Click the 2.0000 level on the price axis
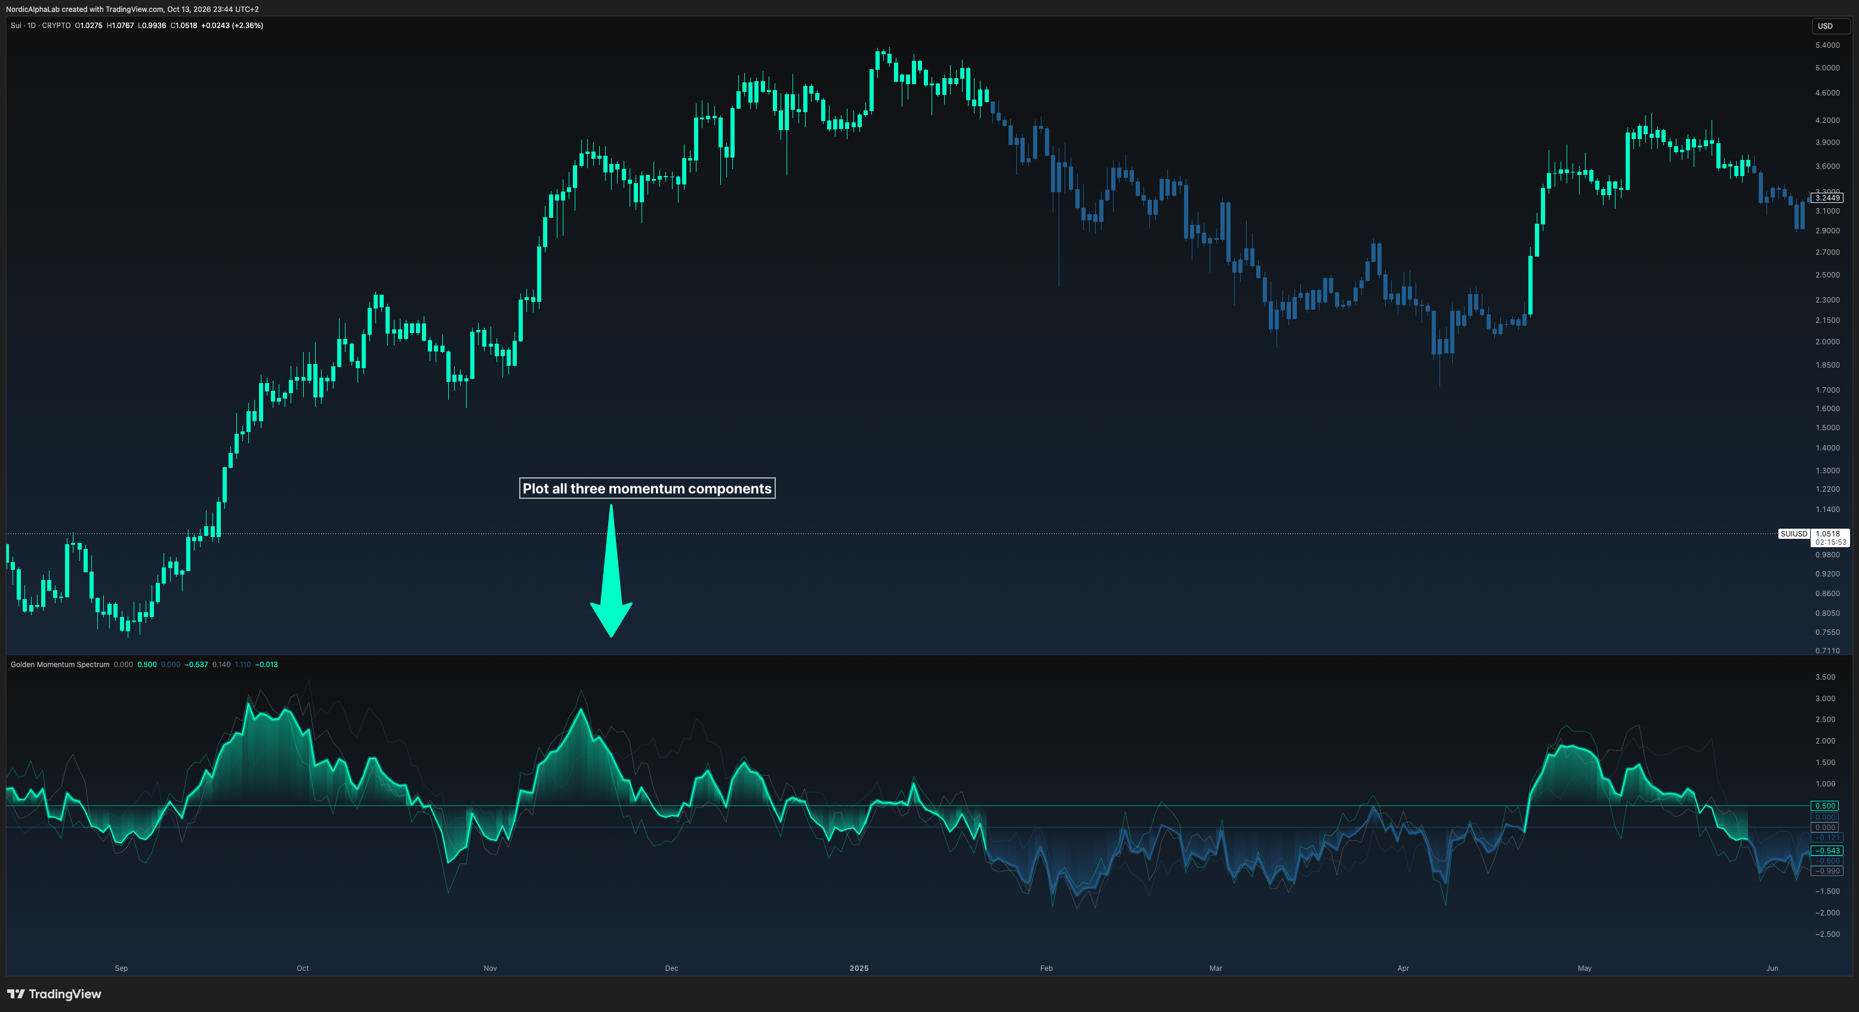Viewport: 1859px width, 1012px height. point(1827,342)
